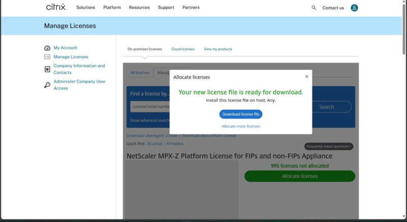Open the search magnifier icon
The height and width of the screenshot is (222, 407).
click(x=314, y=8)
